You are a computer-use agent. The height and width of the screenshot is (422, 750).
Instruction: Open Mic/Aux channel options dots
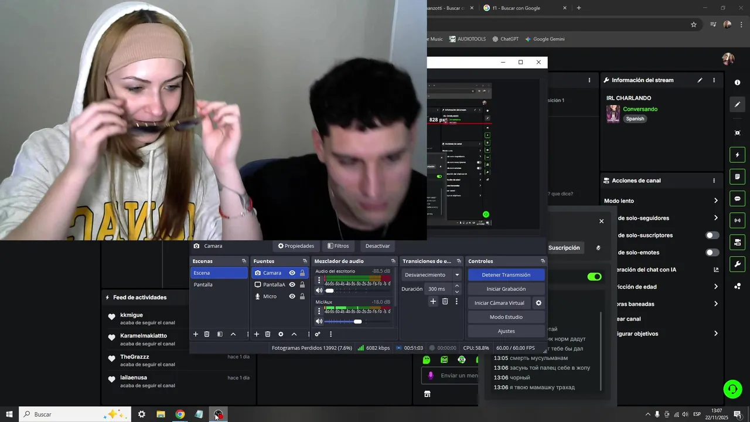pyautogui.click(x=319, y=311)
